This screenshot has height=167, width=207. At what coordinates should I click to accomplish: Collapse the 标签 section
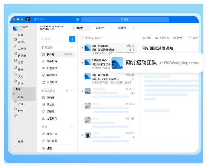click(72, 127)
